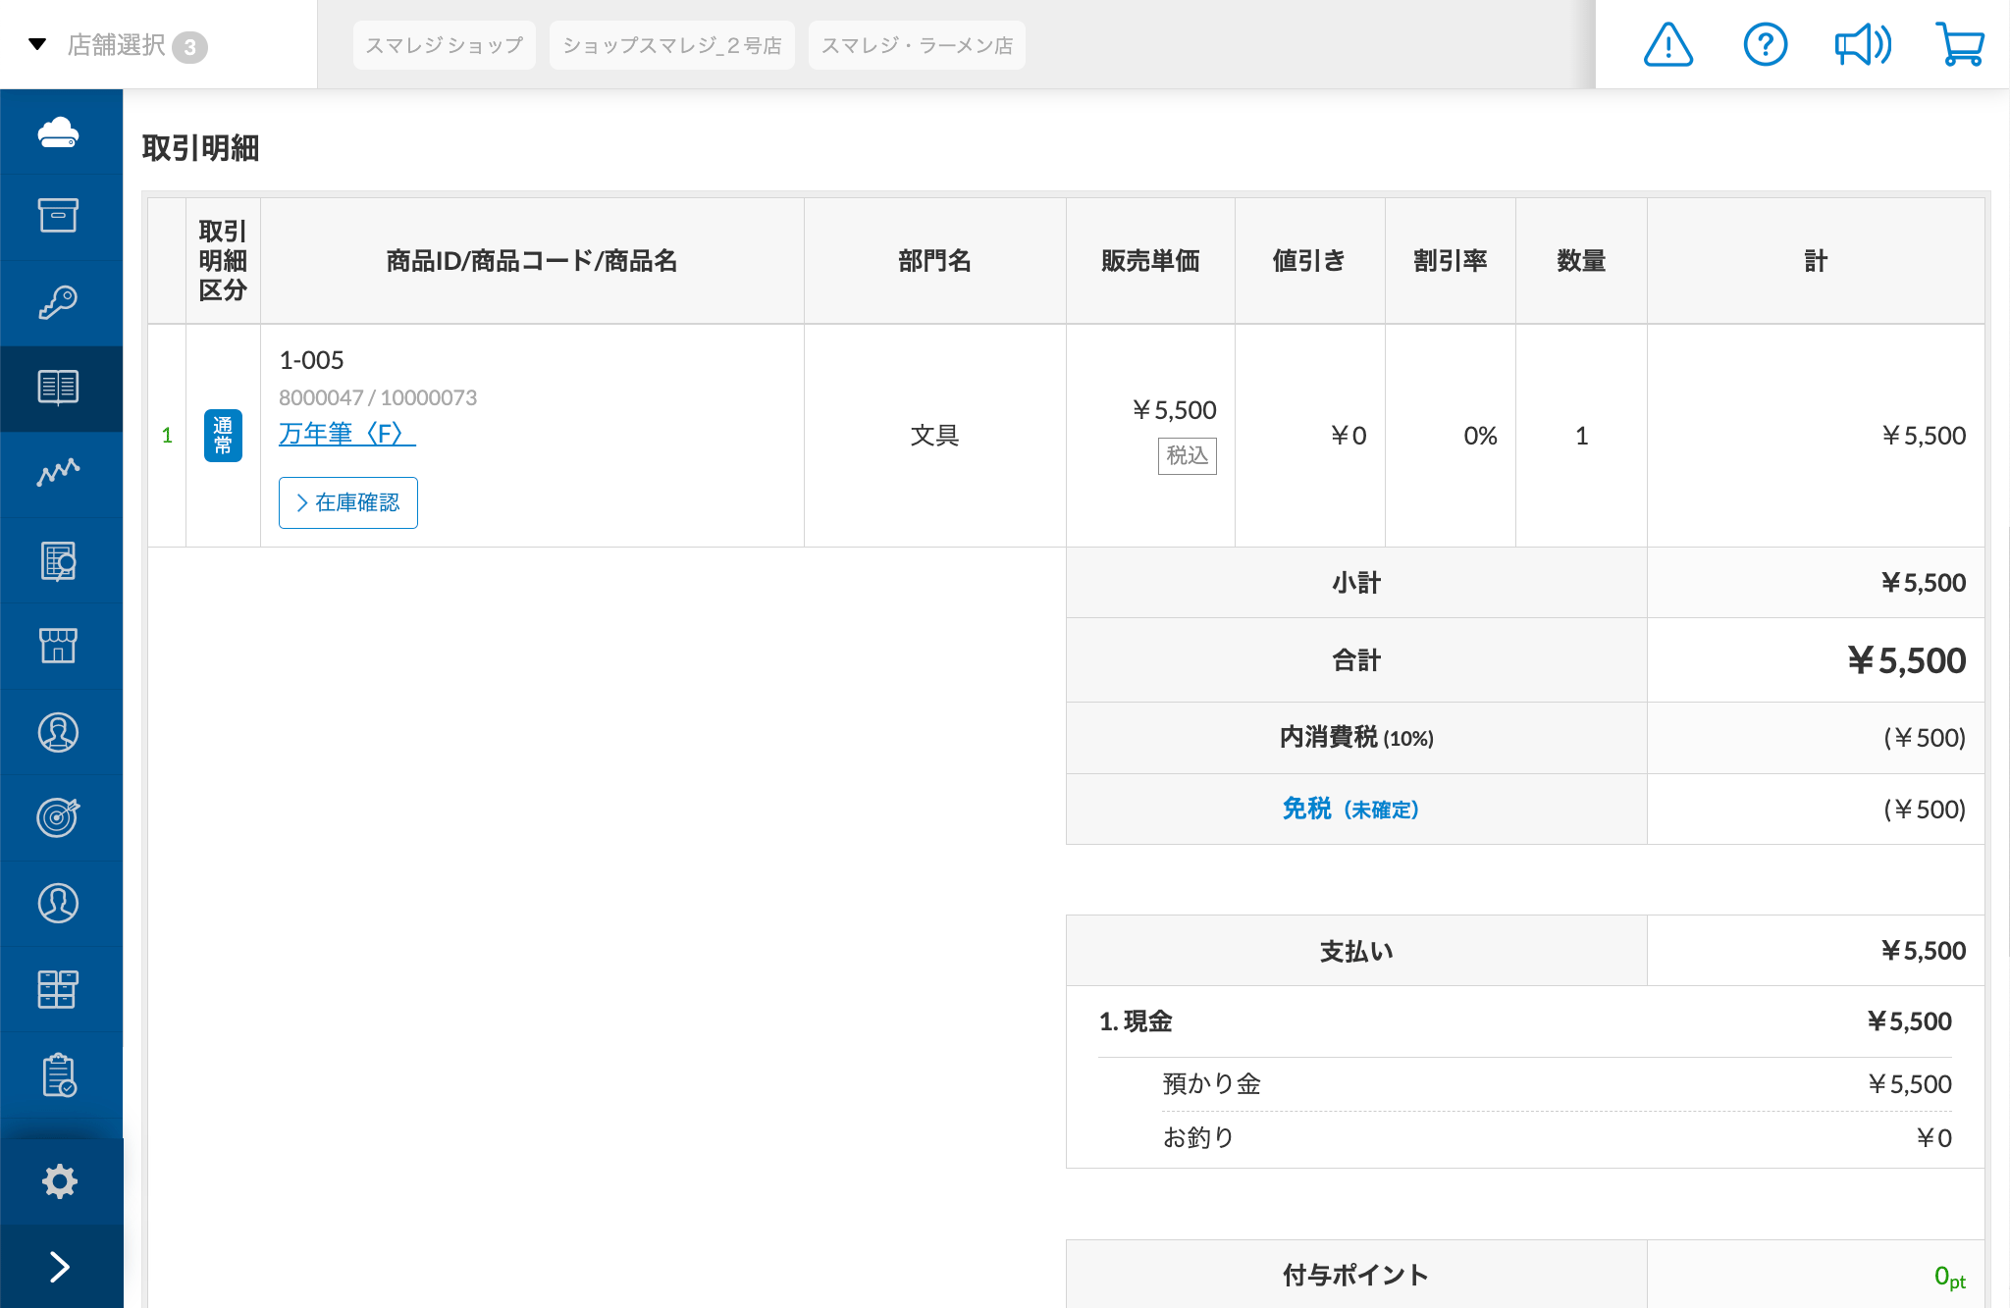Click the お釣り change row
2010x1308 pixels.
(x=1557, y=1138)
